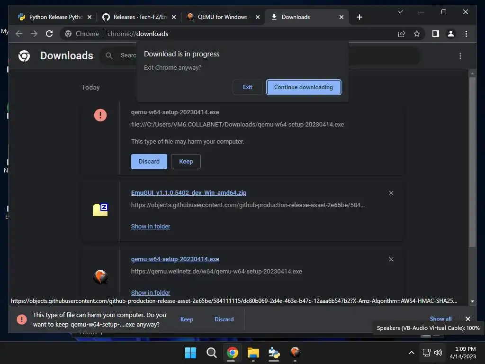Click the Exit button in the dialog

(x=247, y=87)
